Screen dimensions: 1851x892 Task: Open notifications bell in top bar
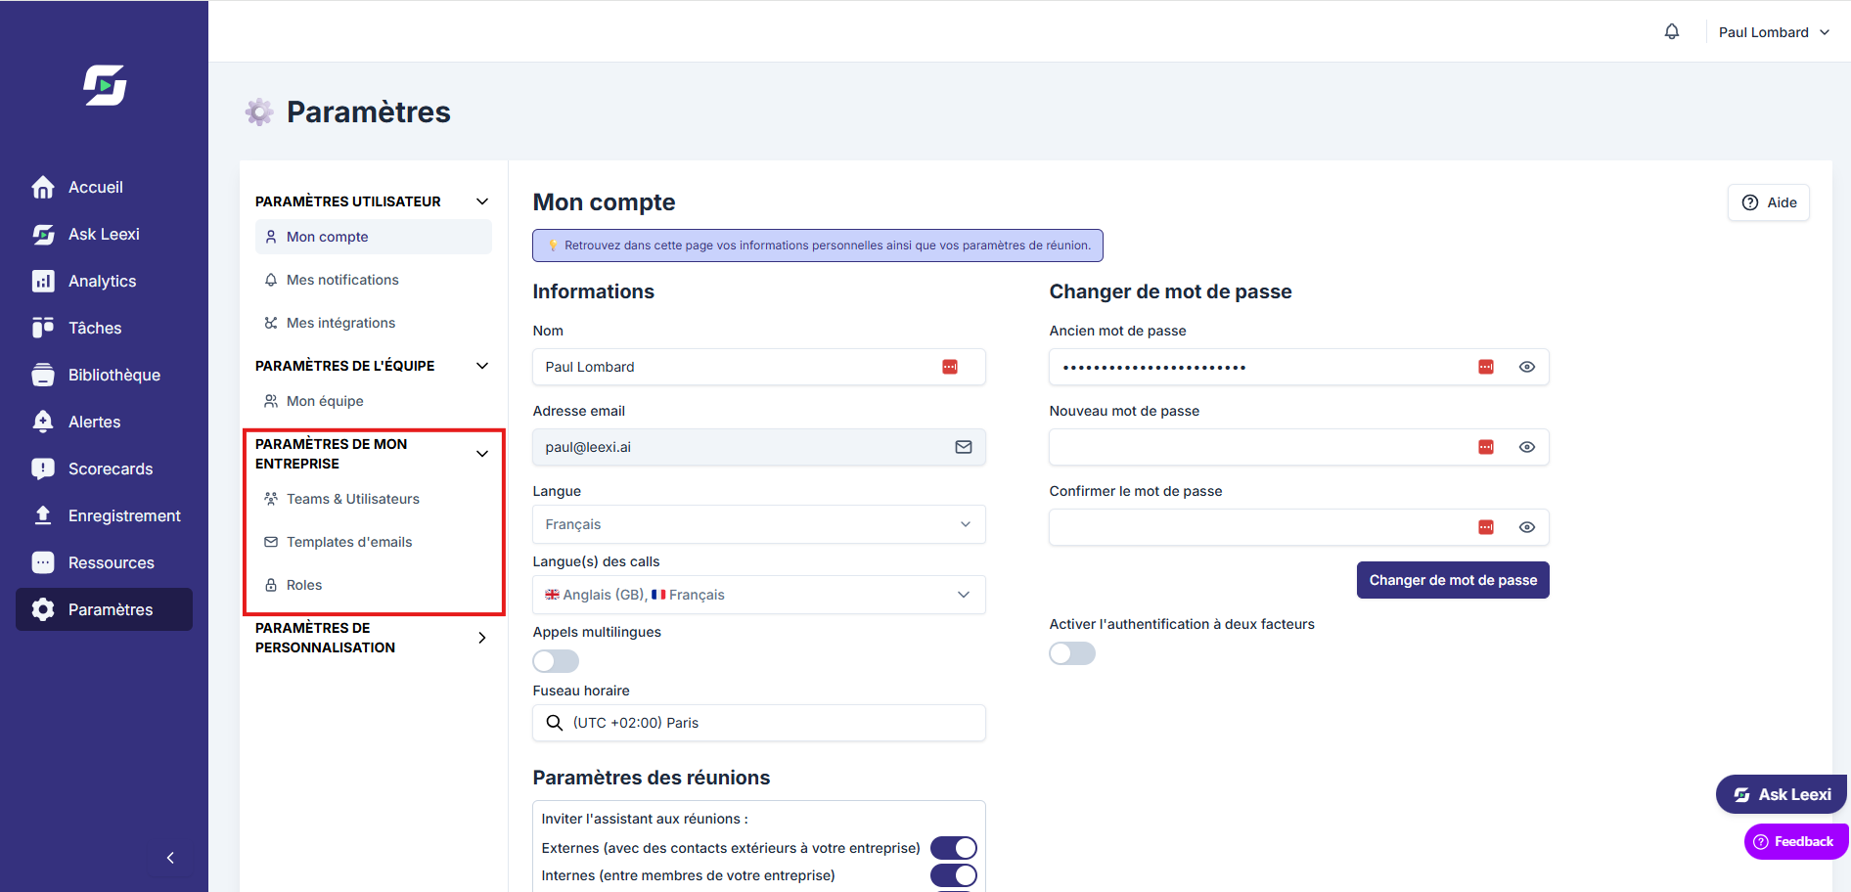(1672, 31)
